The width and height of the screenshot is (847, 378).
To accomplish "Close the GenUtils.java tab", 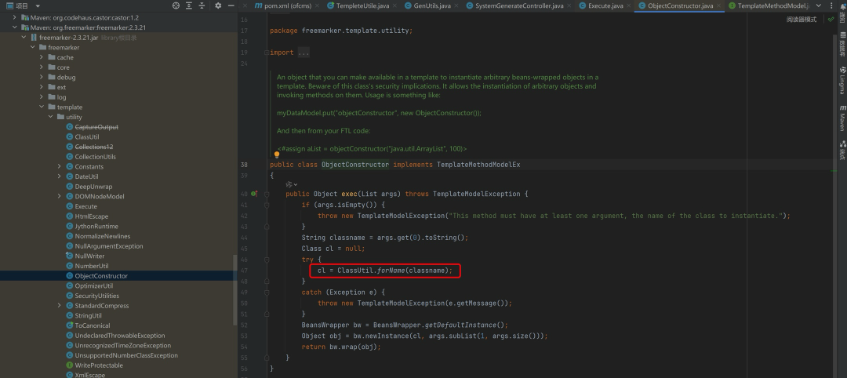I will (x=457, y=5).
